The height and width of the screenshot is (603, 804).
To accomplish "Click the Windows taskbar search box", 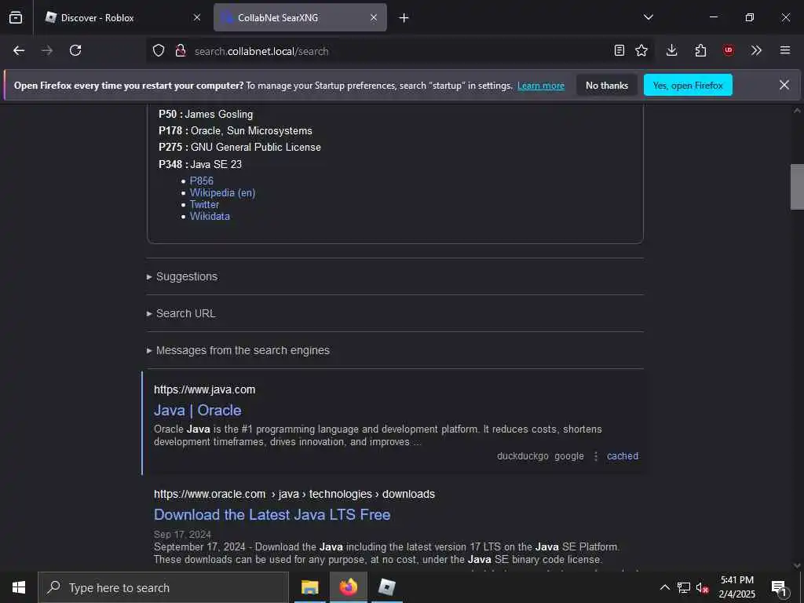I will [163, 587].
